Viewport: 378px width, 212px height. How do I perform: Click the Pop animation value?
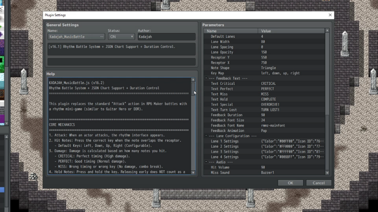(x=264, y=131)
